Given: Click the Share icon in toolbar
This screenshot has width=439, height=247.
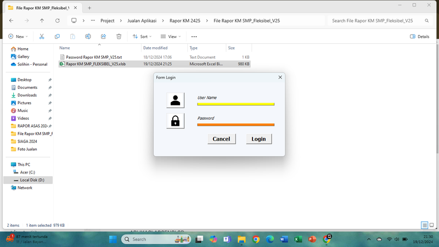Looking at the screenshot, I should coord(103,36).
